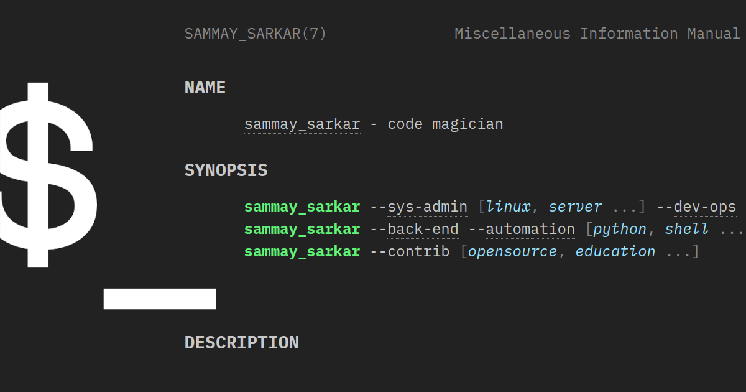Screen dimensions: 746x392
Task: Click the DESCRIPTION section heading
Action: (242, 343)
